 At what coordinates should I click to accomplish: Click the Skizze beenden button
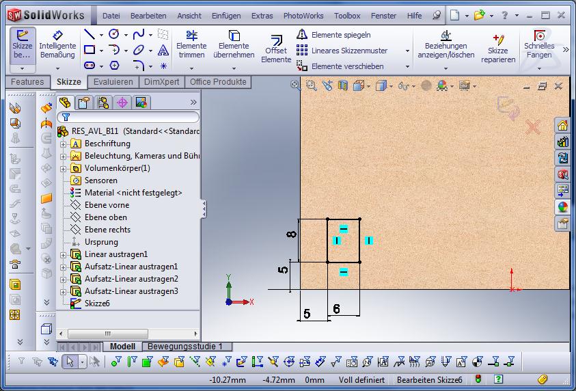click(22, 44)
